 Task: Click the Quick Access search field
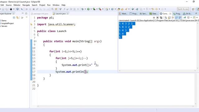[x=183, y=9]
